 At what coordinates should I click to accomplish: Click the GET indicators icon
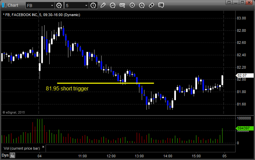tap(122, 5)
